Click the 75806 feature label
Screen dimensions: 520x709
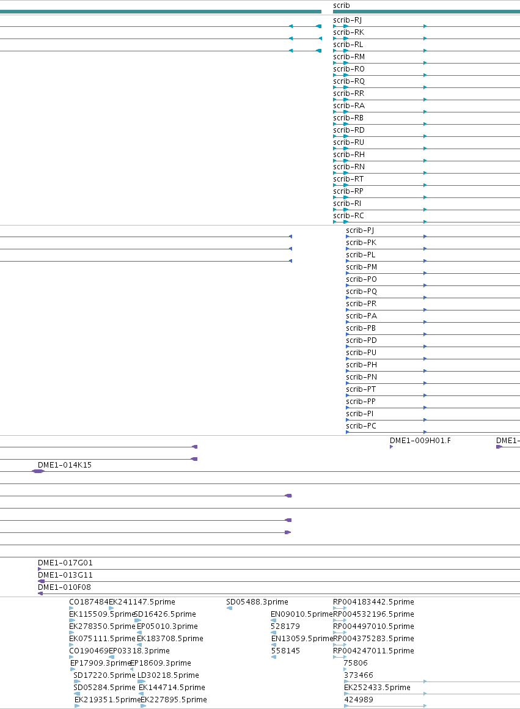pyautogui.click(x=356, y=663)
